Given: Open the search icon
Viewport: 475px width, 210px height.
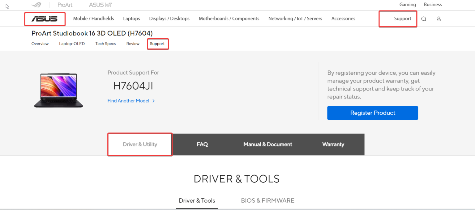Looking at the screenshot, I should click(x=424, y=19).
